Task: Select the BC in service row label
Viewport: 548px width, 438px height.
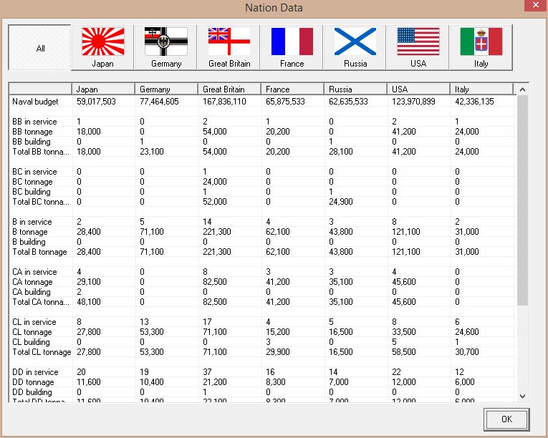Action: tap(34, 172)
